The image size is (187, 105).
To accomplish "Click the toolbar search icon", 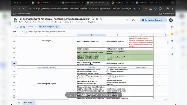I will (16, 27).
